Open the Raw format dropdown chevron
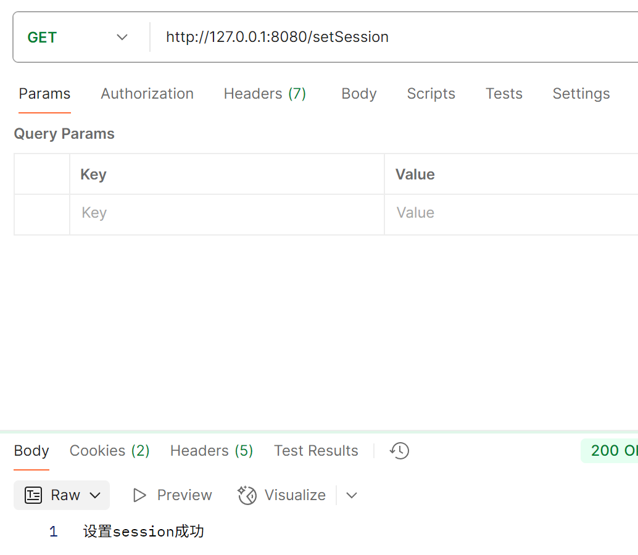The image size is (638, 555). pyautogui.click(x=95, y=495)
